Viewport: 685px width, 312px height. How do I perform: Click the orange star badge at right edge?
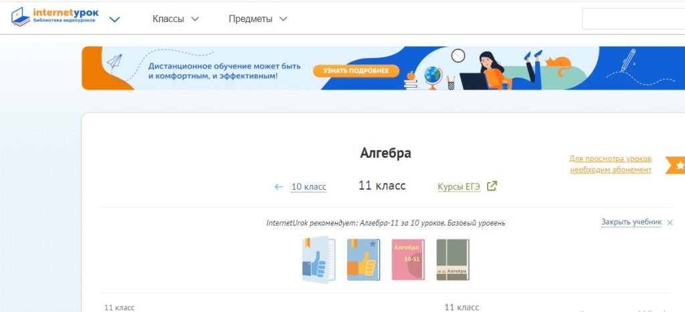point(676,164)
